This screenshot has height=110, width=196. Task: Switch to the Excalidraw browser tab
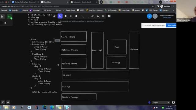tap(55, 2)
